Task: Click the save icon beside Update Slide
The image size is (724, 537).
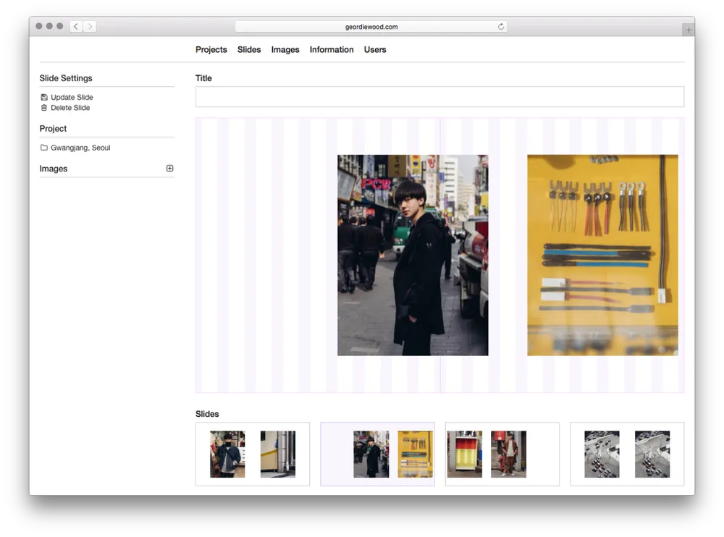Action: [44, 97]
